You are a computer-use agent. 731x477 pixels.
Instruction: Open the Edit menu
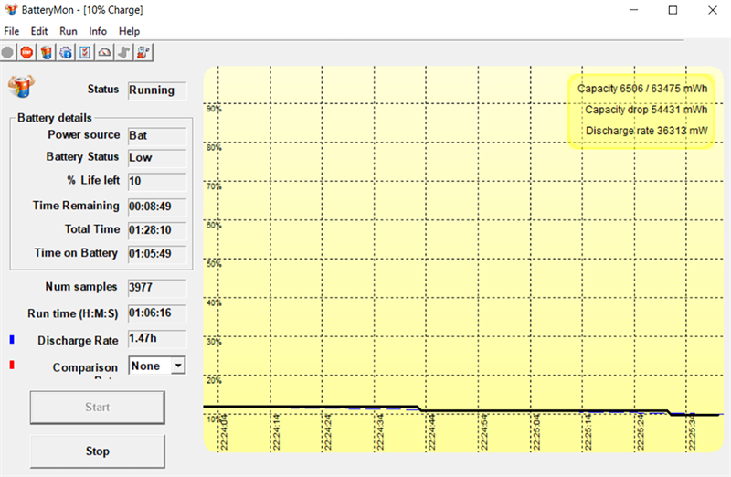39,31
